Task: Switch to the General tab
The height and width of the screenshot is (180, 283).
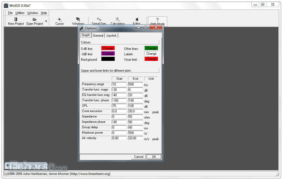Action: click(x=98, y=36)
